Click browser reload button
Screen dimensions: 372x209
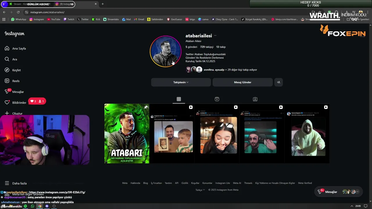click(18, 12)
